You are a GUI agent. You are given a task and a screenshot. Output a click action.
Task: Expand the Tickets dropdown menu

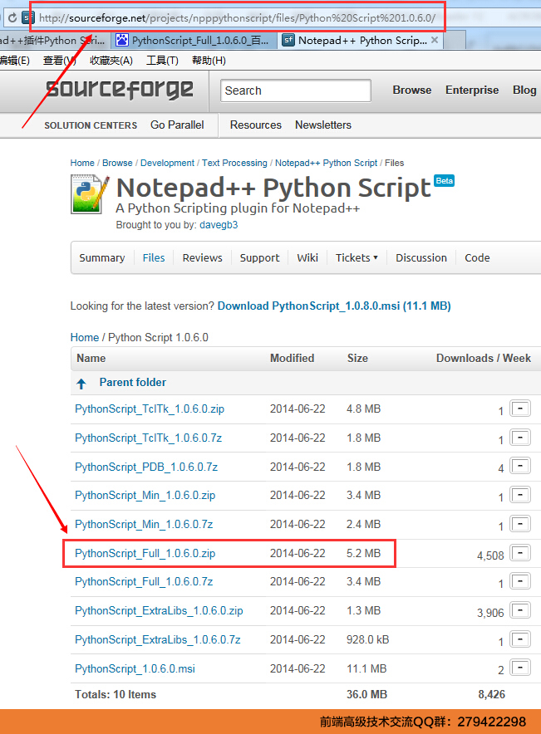pos(357,257)
